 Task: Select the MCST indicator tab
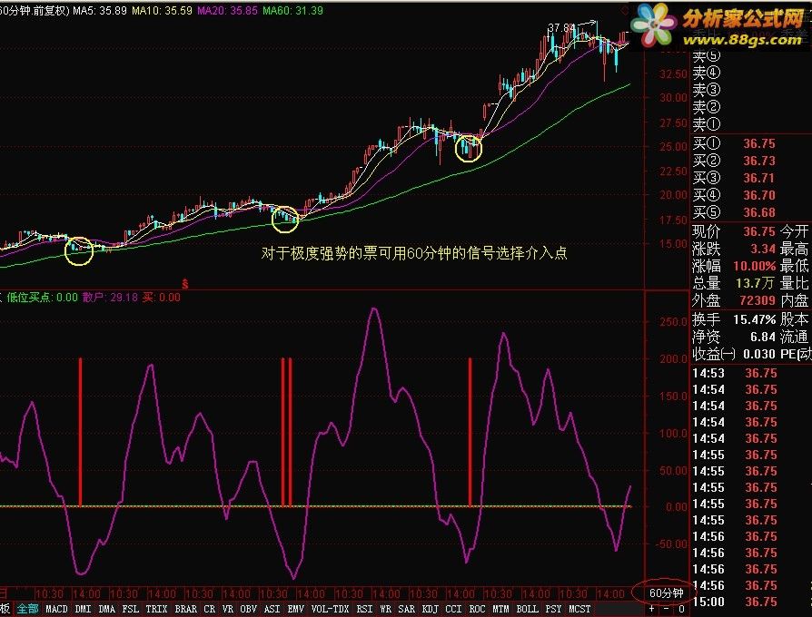[579, 609]
